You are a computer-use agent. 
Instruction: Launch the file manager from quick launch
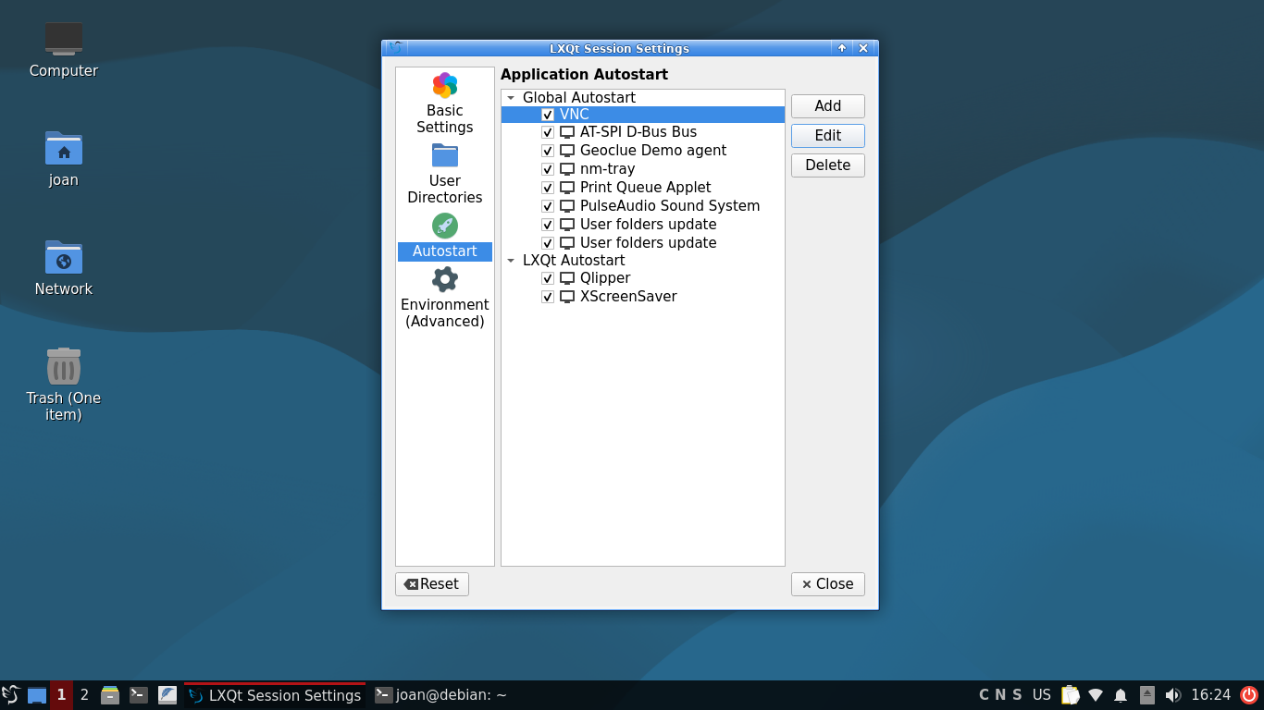tap(110, 694)
